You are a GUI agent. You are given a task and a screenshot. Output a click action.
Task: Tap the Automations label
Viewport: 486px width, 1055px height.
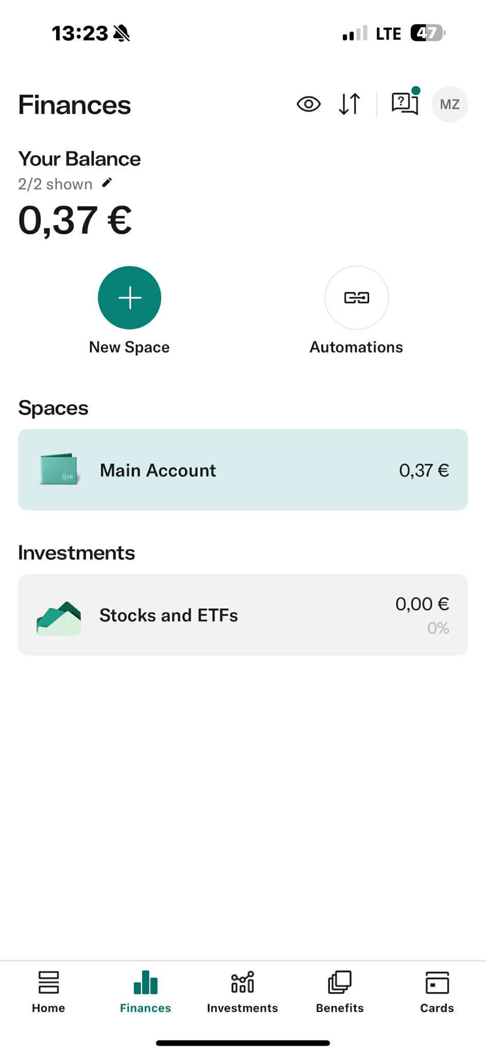356,347
